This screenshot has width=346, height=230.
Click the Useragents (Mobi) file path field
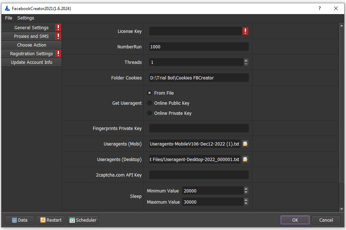(x=195, y=144)
